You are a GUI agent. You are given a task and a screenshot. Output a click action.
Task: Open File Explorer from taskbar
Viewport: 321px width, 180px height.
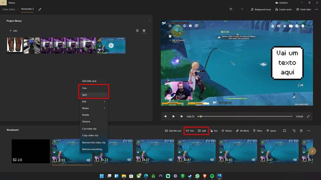(124, 176)
